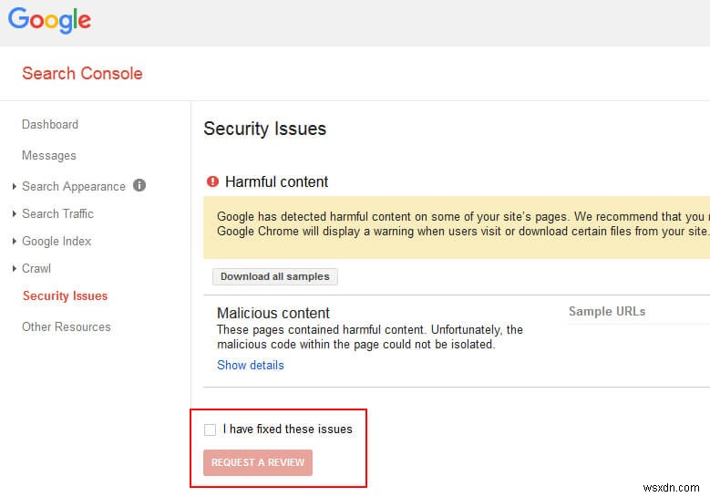Expand the Search Traffic section arrow
This screenshot has width=710, height=497.
tap(15, 214)
